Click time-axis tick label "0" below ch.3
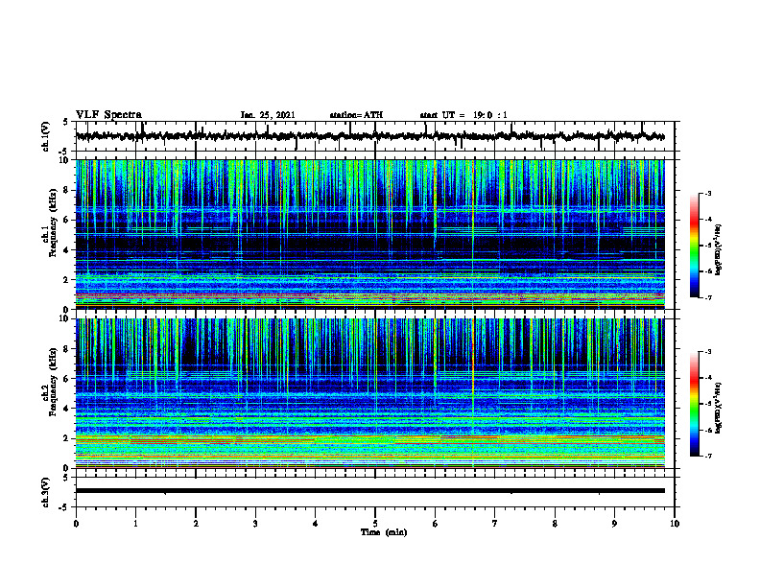 coord(76,524)
